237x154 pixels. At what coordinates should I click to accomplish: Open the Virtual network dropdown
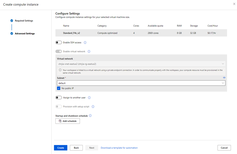tap(141, 64)
